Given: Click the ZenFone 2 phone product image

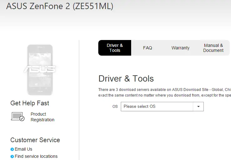Looking at the screenshot, I should coord(40,70).
